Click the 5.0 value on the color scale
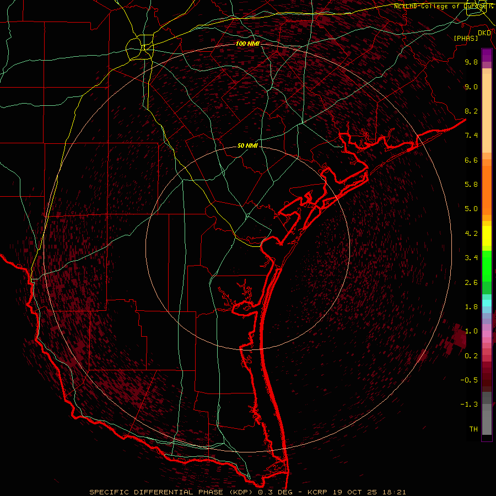496x496 pixels. 471,209
